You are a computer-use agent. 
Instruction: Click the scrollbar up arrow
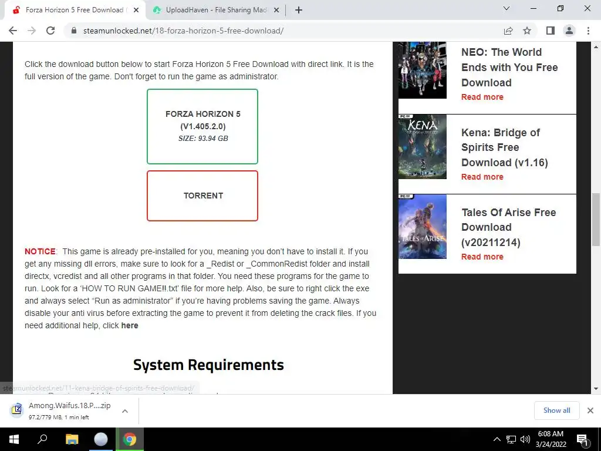[596, 47]
